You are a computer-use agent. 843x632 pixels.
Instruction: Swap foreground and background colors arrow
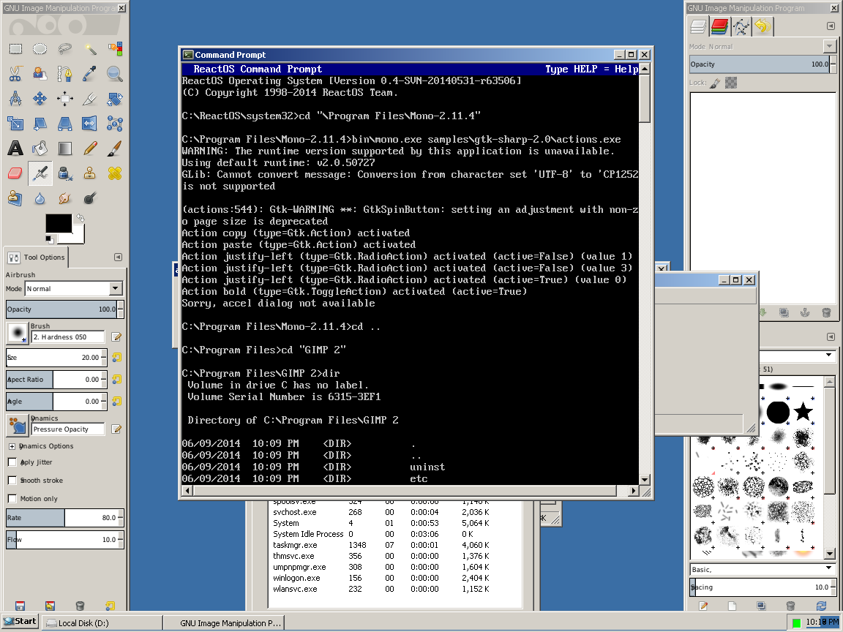(80, 218)
